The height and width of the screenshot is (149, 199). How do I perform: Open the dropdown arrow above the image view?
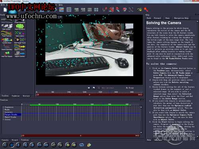[x=61, y=17]
